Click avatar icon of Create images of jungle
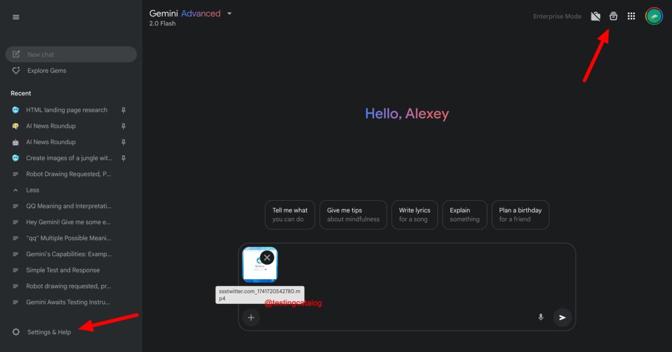This screenshot has width=672, height=352. tap(16, 158)
